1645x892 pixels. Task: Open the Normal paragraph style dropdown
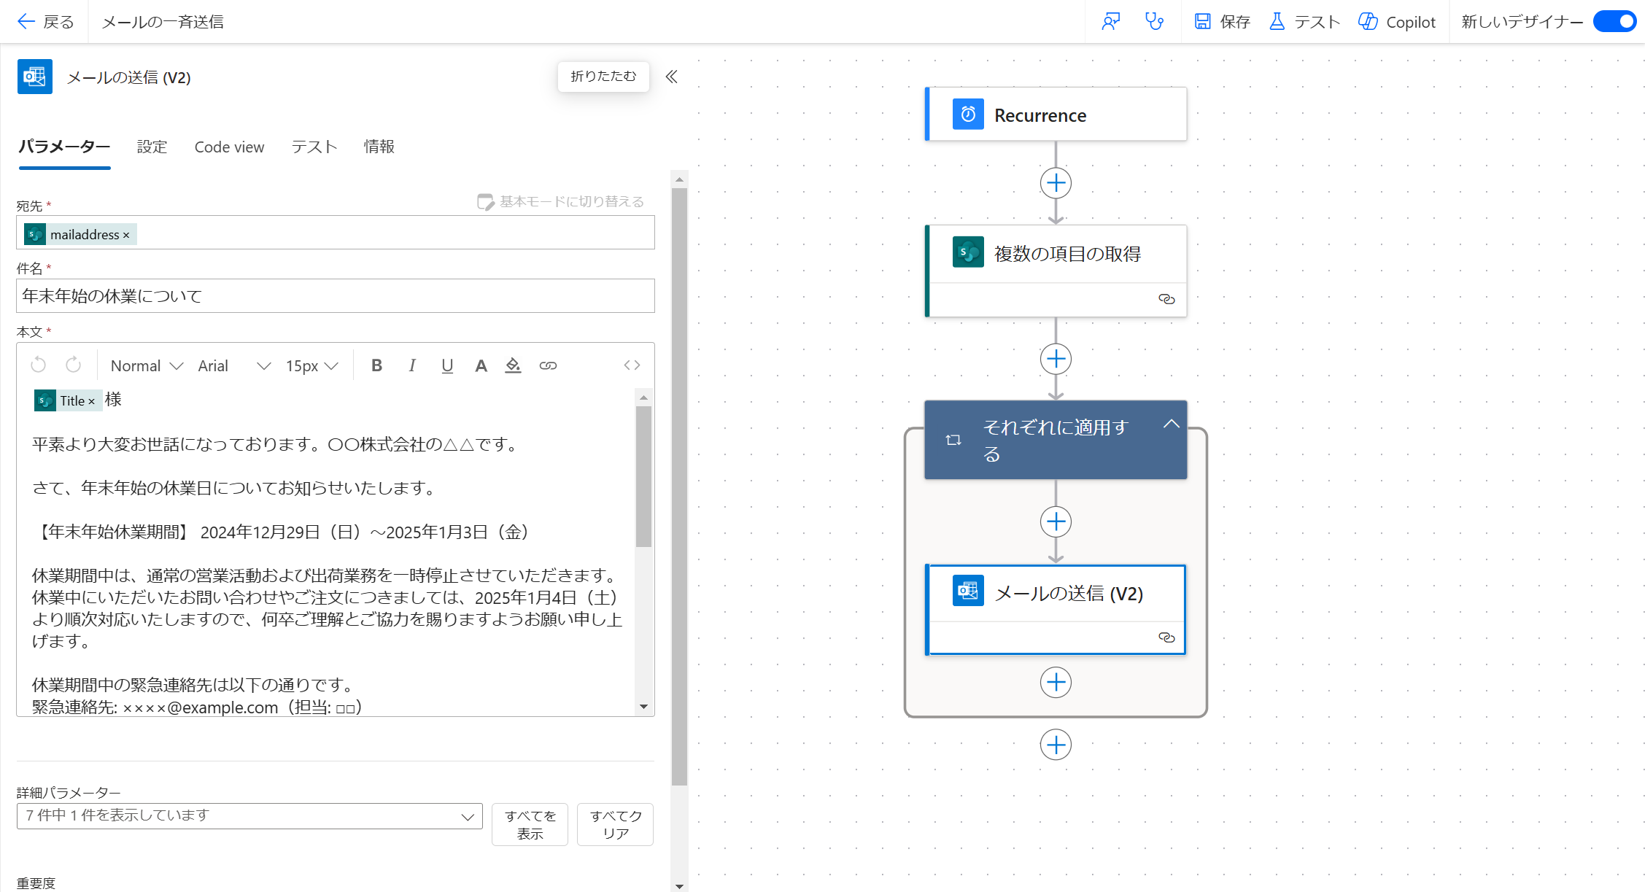point(146,365)
